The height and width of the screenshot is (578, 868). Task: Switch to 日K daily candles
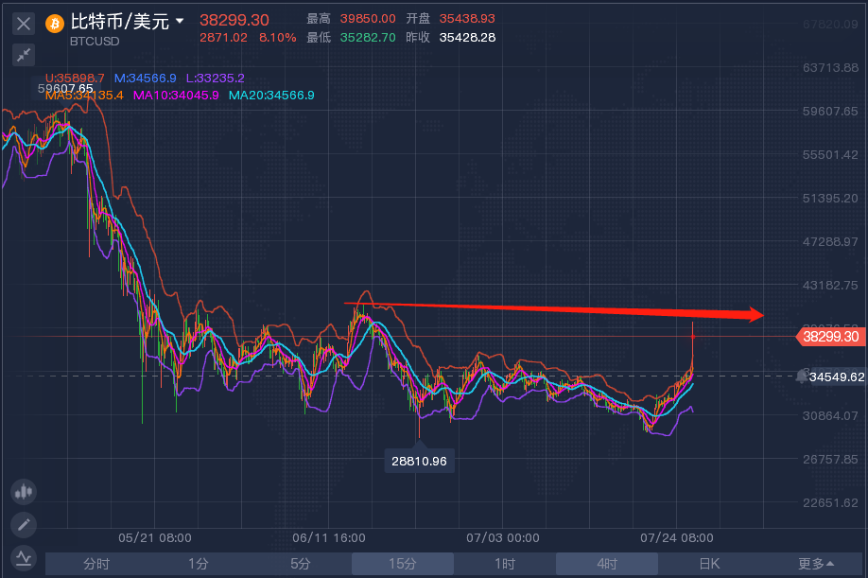point(709,564)
